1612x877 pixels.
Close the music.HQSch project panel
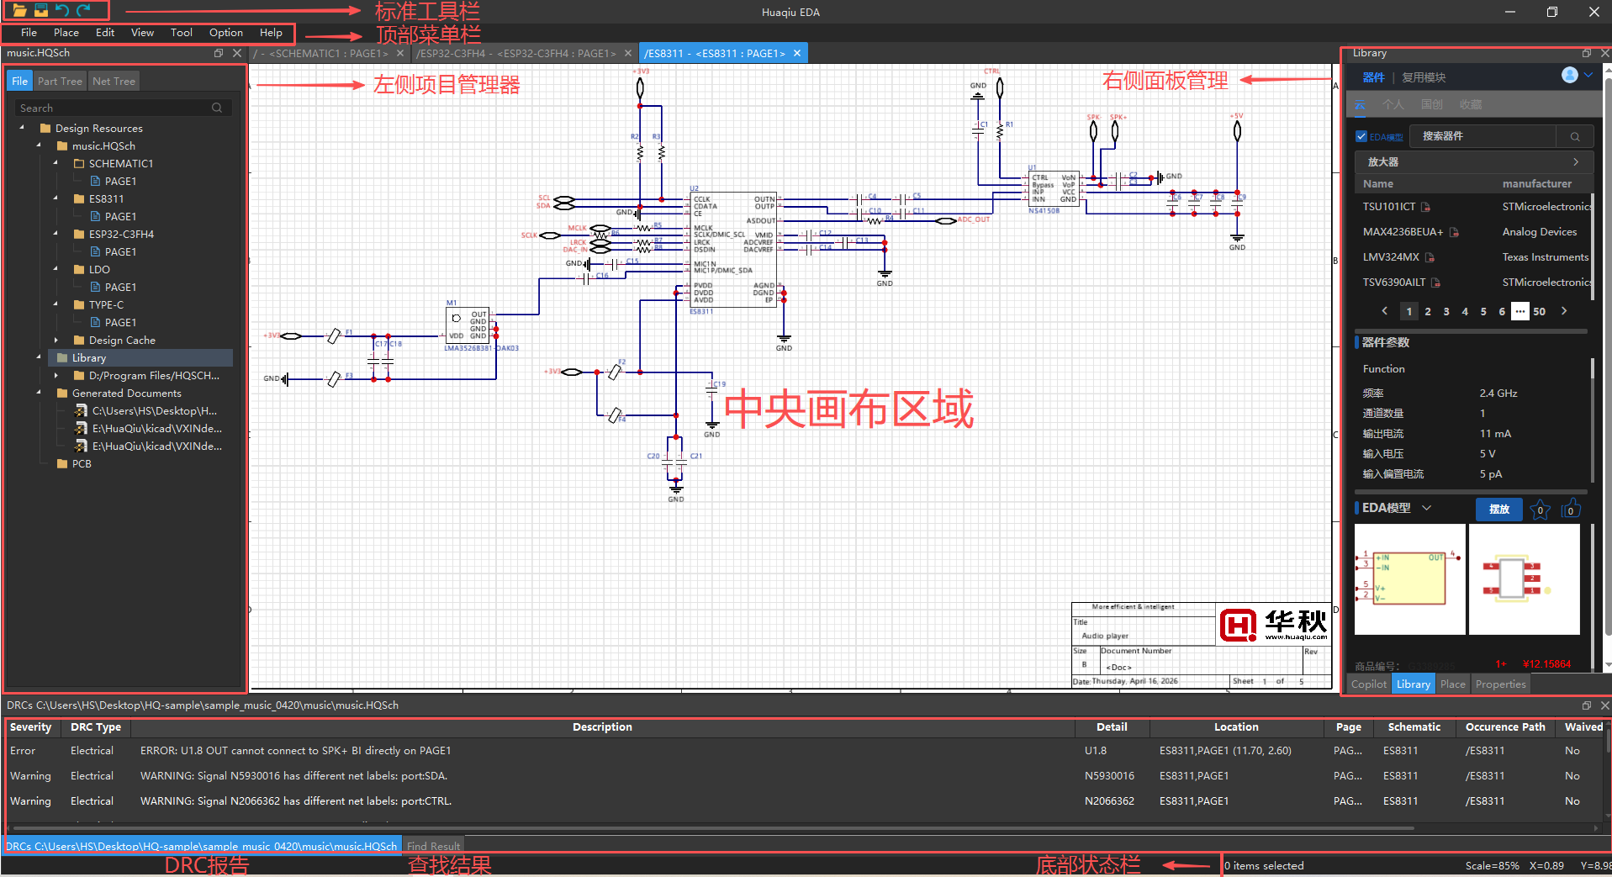click(237, 53)
